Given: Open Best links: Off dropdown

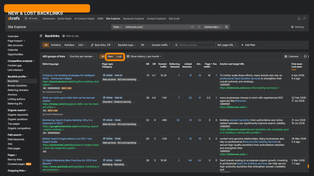Looking at the screenshot, I should [102, 45].
